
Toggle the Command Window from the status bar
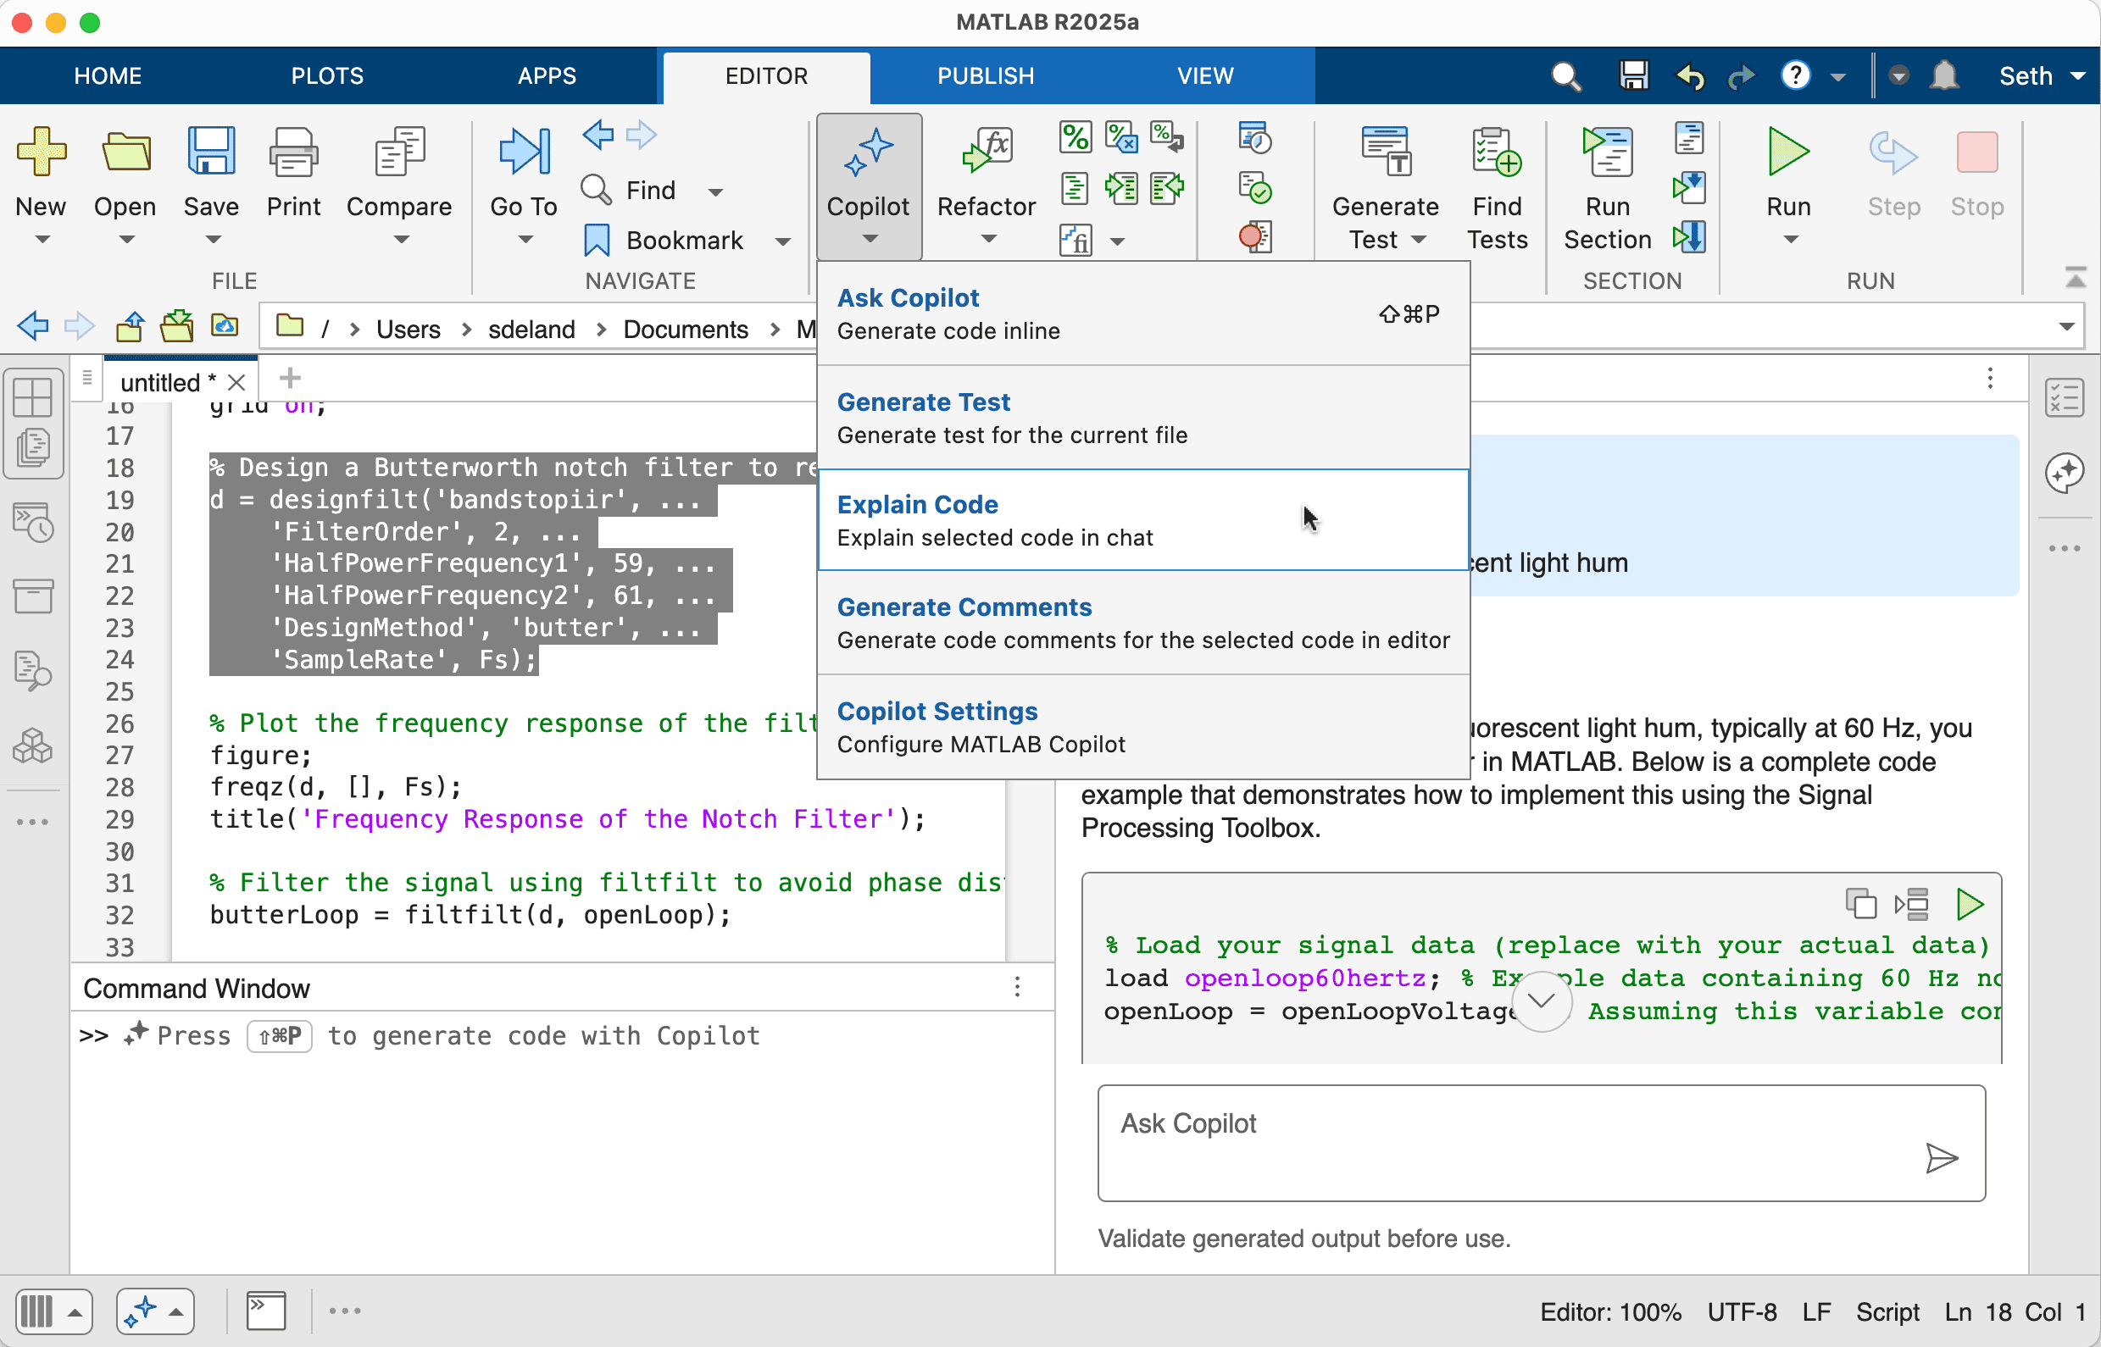(x=266, y=1311)
